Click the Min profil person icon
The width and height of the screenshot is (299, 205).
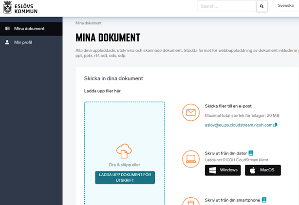(7, 42)
